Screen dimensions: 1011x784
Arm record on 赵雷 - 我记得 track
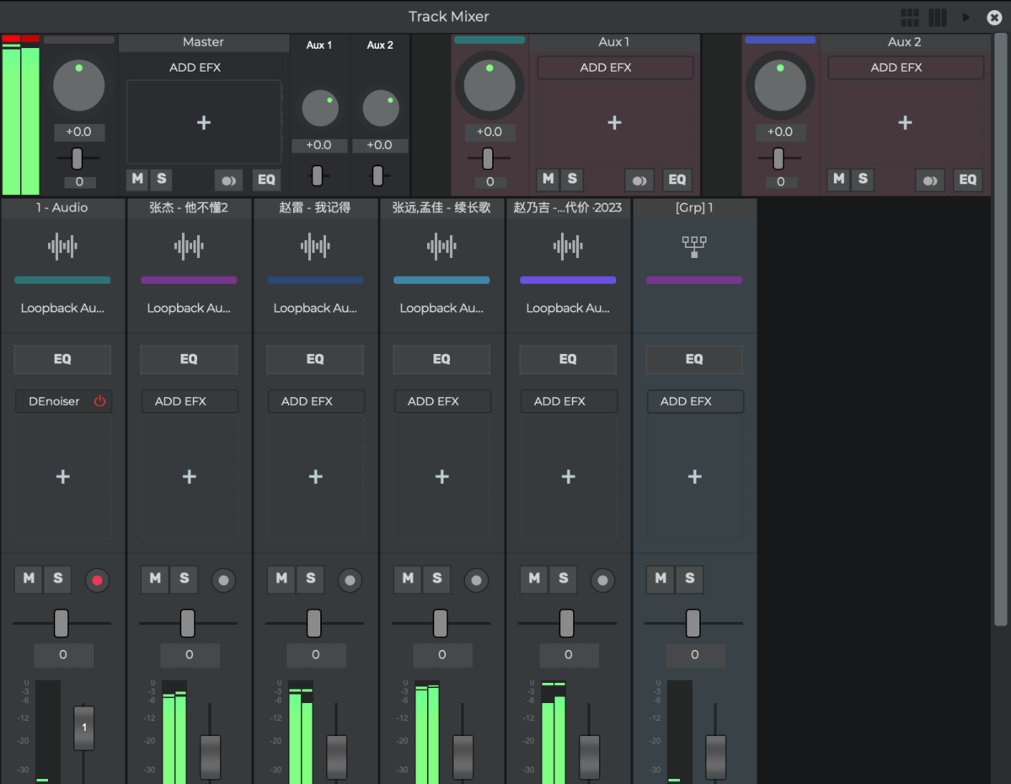click(x=350, y=580)
